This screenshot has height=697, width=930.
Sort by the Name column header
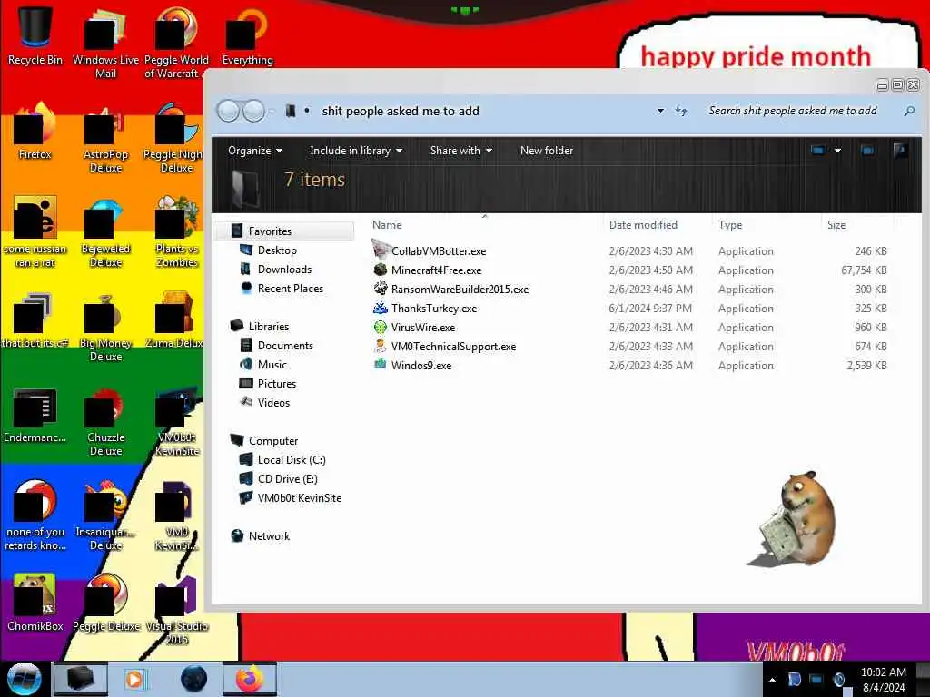pyautogui.click(x=387, y=225)
